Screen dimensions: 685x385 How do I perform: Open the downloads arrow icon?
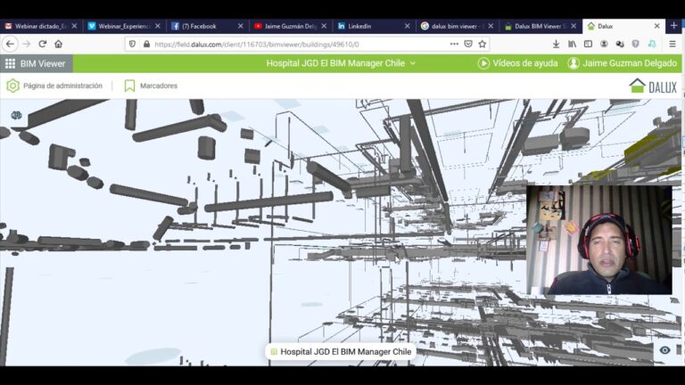[557, 44]
